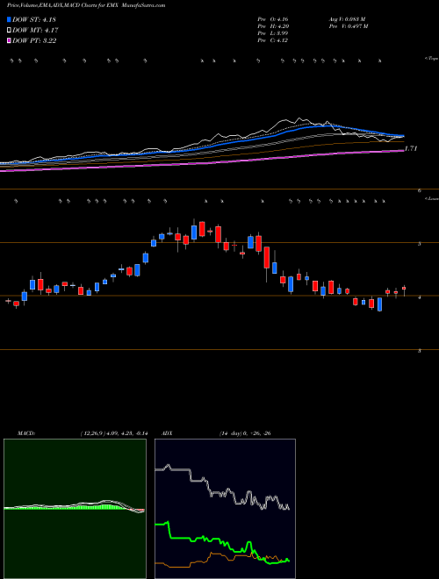Viewport: 439px width, 579px height.
Task: Select the 'DOW ST: 4.18' legend text
Action: tap(34, 19)
